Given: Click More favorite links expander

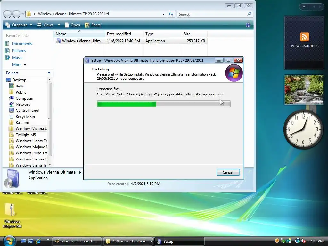Looking at the screenshot, I should [19, 65].
